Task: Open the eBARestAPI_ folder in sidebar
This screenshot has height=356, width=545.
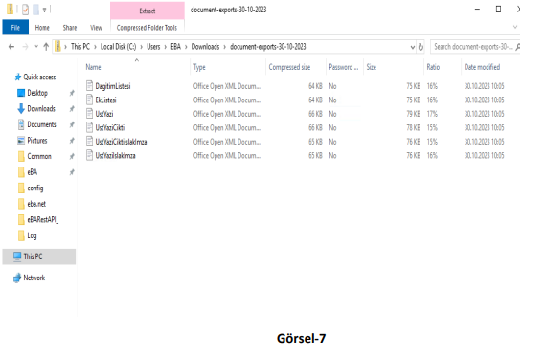Action: coord(43,219)
